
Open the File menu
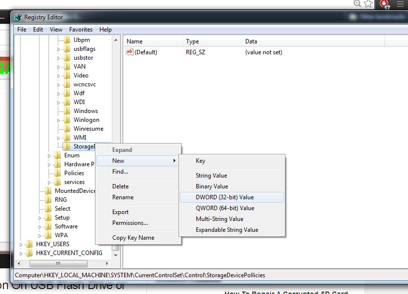[22, 30]
